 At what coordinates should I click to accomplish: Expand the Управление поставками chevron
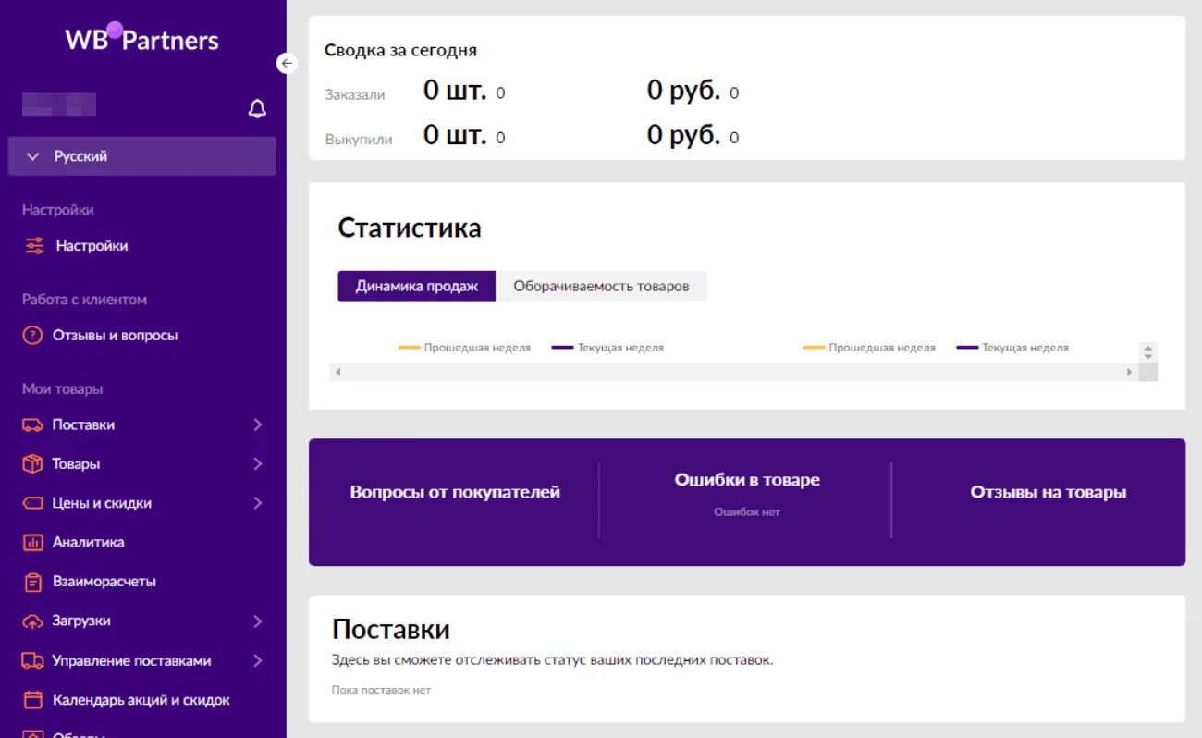(x=258, y=660)
